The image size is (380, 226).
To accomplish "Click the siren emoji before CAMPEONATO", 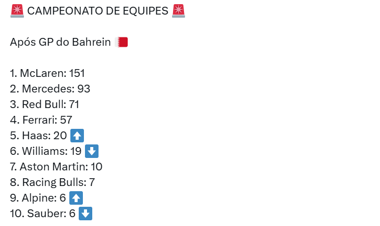I will pos(17,11).
